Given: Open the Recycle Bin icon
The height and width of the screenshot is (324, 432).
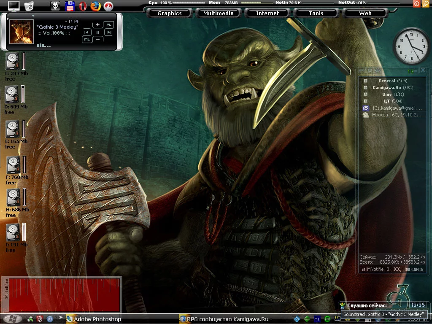Looking at the screenshot, I should pyautogui.click(x=29, y=6).
